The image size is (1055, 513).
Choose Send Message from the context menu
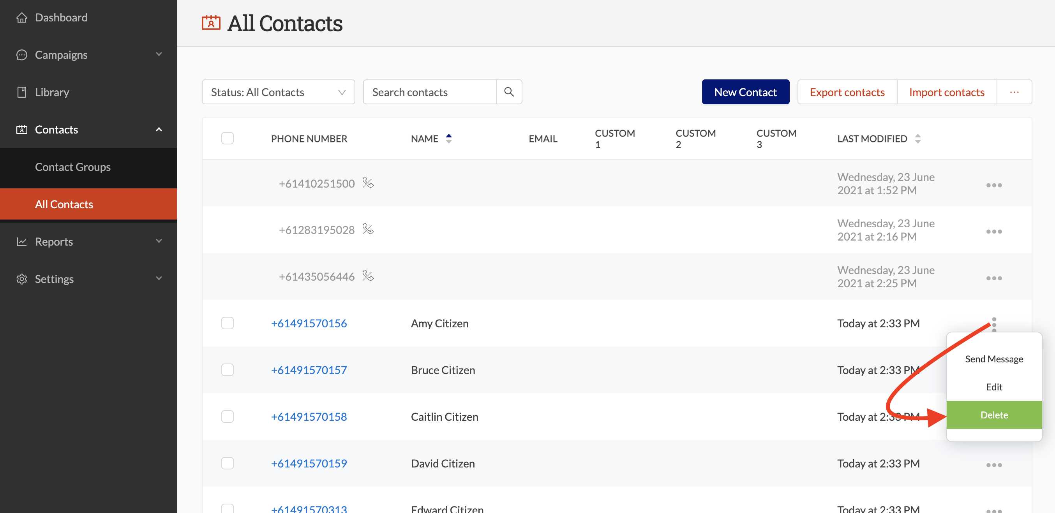[x=993, y=359]
